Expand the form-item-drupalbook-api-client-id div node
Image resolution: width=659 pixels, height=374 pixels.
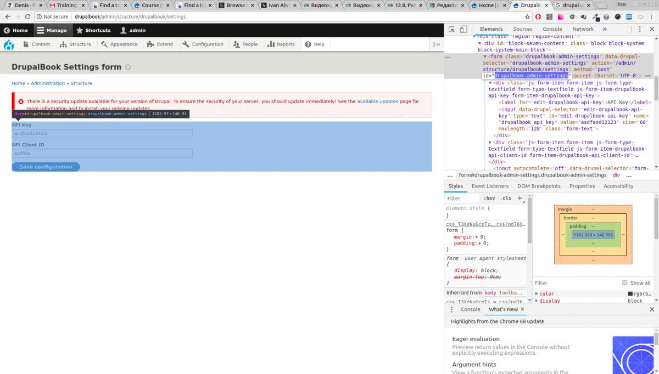(x=490, y=142)
